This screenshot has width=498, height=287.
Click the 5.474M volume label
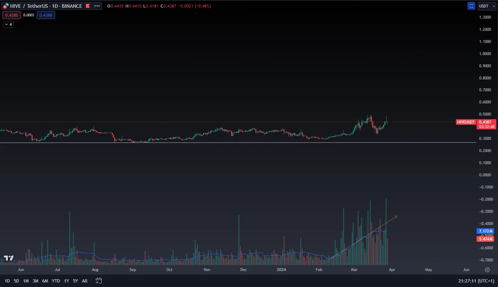tap(486, 239)
